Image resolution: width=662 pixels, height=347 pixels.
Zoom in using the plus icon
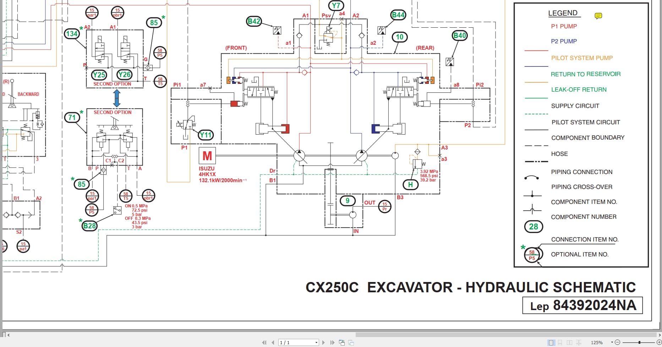pyautogui.click(x=660, y=343)
